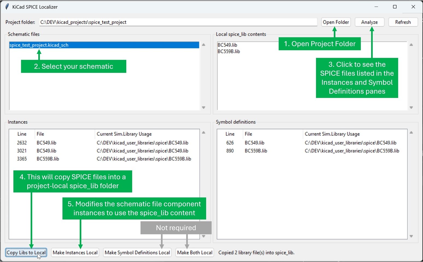This screenshot has height=262, width=423.
Task: Focus the Project folder path field
Action: tap(178, 22)
